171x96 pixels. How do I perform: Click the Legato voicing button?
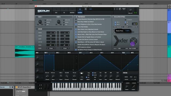tap(126, 79)
